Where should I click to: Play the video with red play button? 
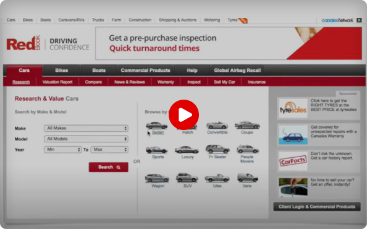point(183,114)
